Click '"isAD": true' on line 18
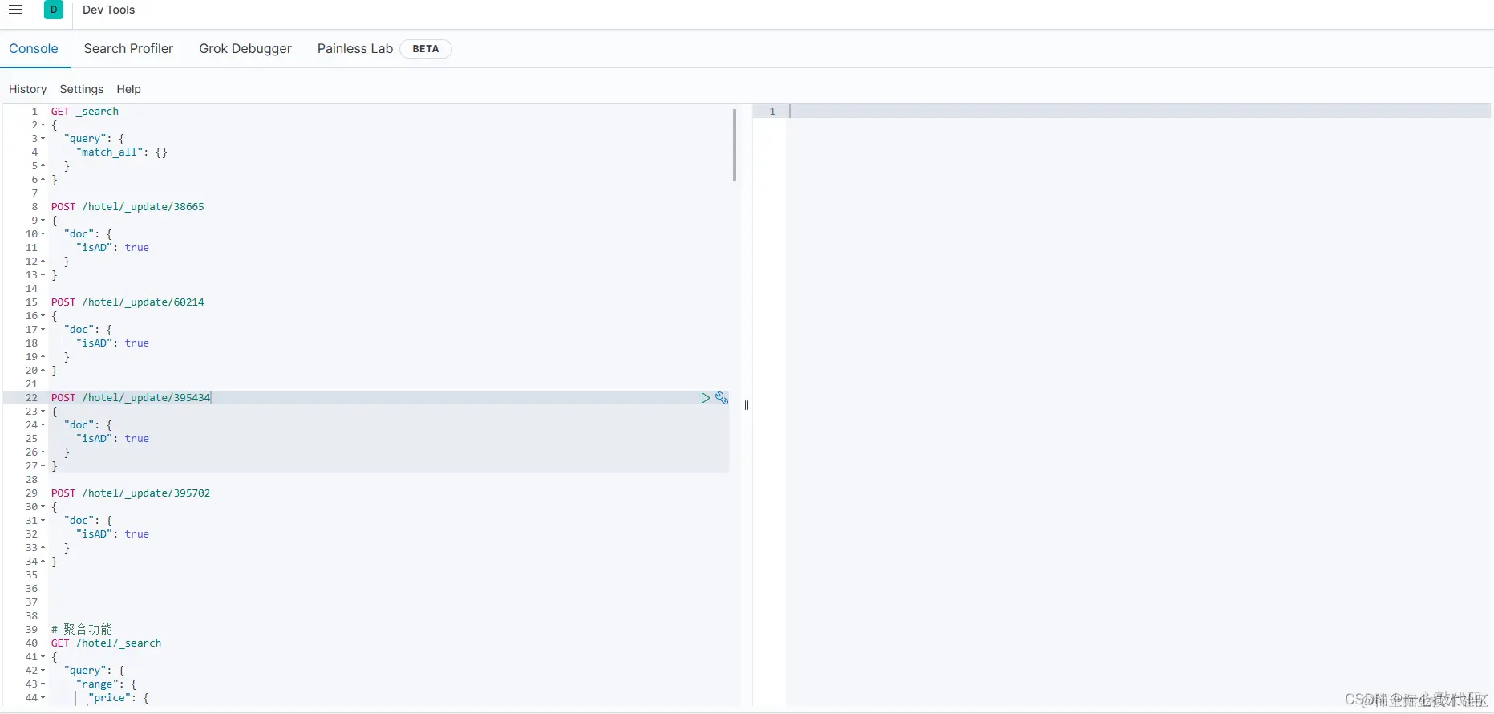 (112, 343)
